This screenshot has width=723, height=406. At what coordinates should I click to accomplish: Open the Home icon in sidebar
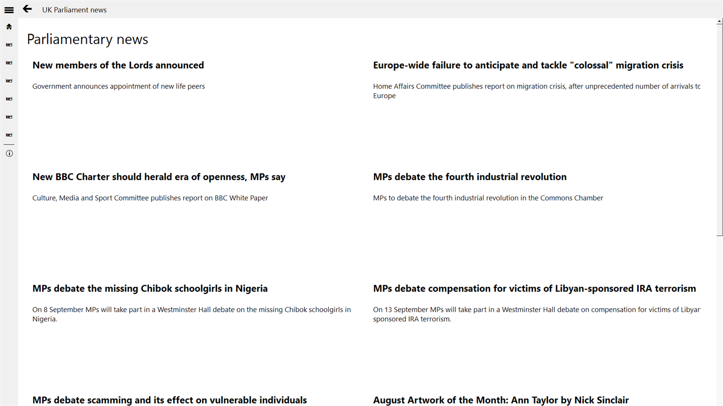(9, 27)
